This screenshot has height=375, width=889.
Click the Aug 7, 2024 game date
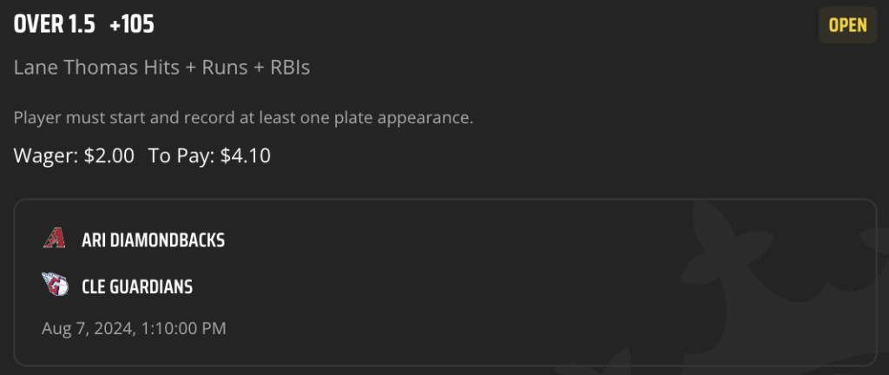point(88,328)
